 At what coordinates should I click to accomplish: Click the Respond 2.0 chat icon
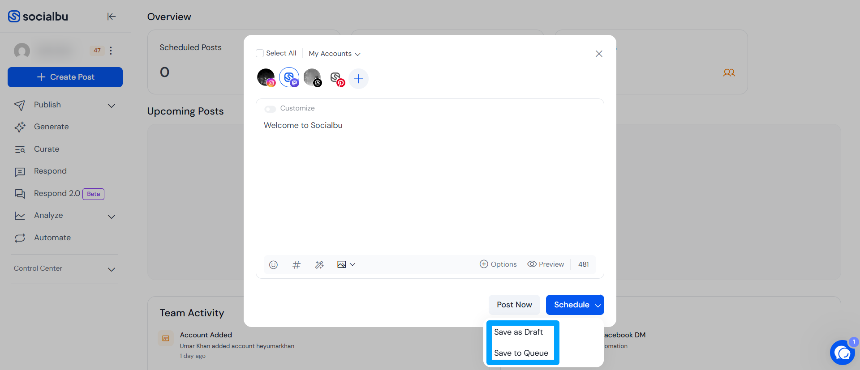pos(20,194)
